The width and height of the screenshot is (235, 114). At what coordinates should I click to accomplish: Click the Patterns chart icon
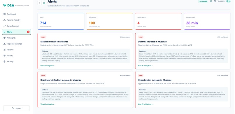(4, 50)
